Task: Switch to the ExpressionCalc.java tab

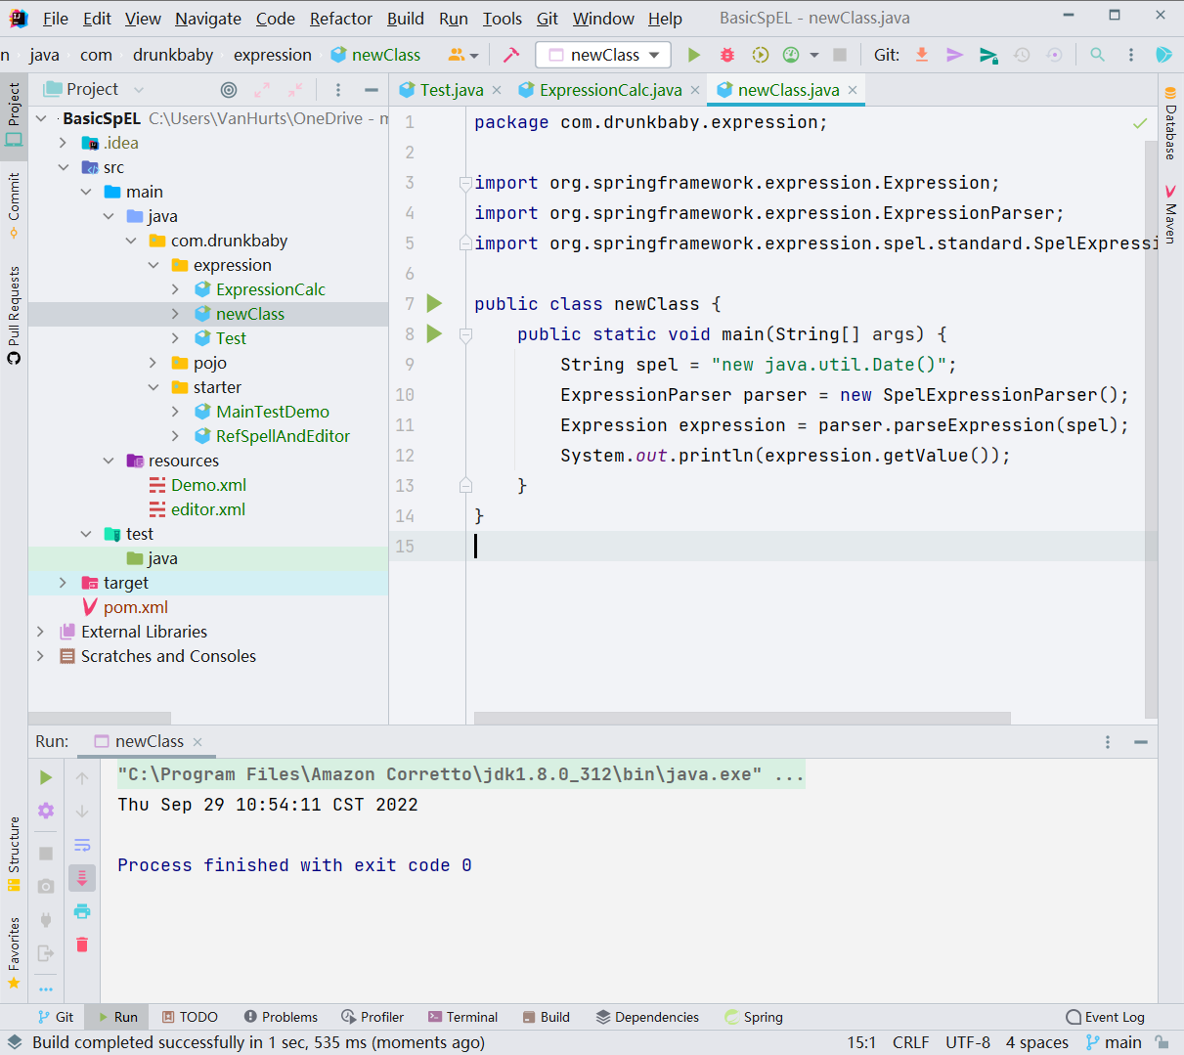Action: 609,90
